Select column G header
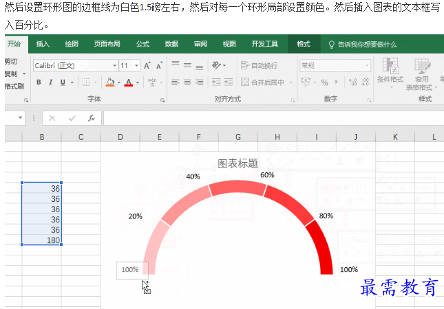Image resolution: width=444 pixels, height=309 pixels. click(238, 137)
